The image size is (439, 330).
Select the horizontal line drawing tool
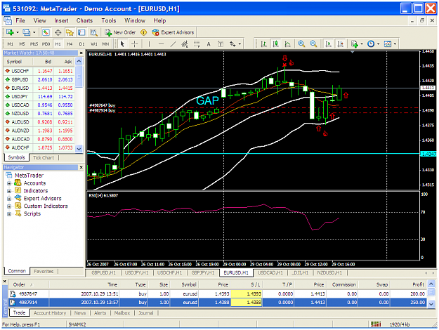pos(161,44)
